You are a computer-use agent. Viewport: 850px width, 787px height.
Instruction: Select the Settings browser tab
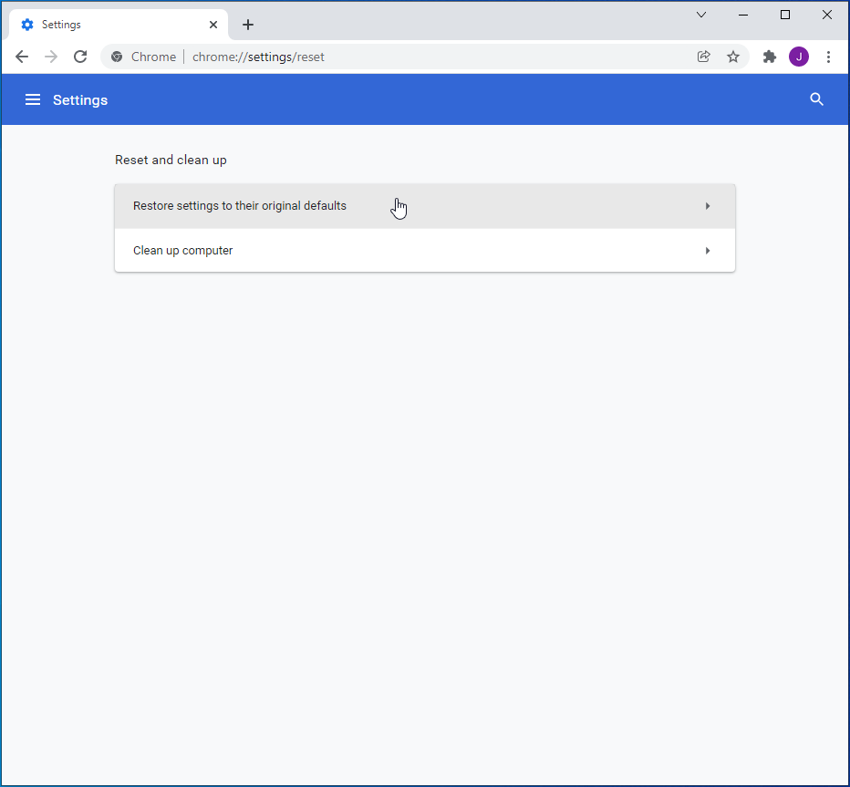click(x=109, y=24)
